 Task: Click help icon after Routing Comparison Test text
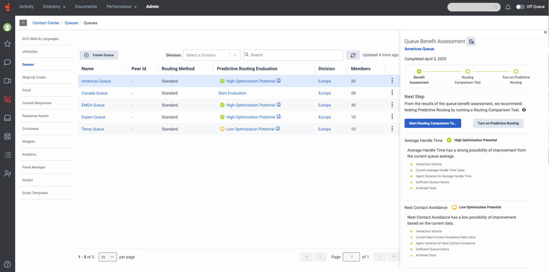click(x=524, y=110)
